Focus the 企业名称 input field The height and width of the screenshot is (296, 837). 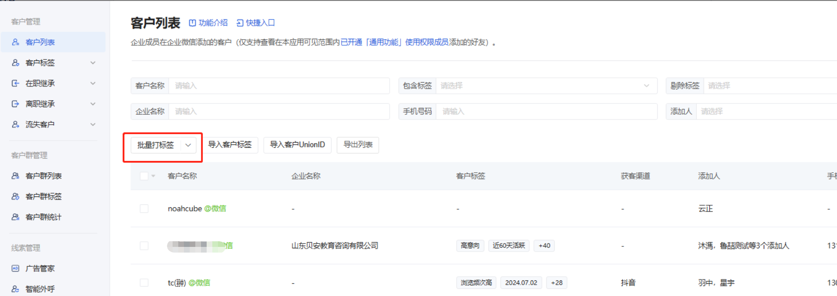279,111
